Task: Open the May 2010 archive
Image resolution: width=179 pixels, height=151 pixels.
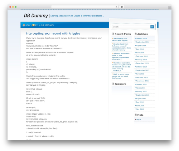Action: point(140,109)
